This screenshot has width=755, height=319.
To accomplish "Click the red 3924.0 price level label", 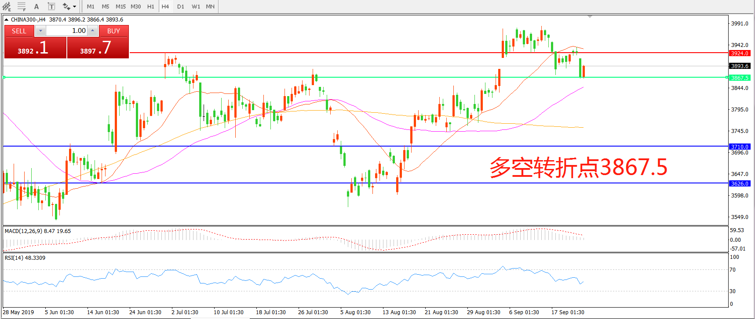I will 740,53.
